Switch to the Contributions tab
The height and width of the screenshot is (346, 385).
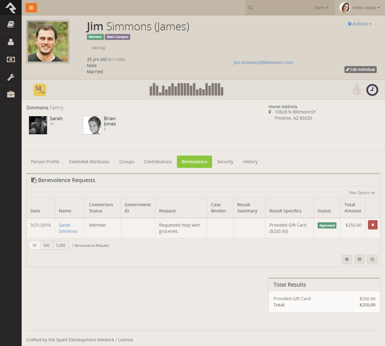click(x=158, y=162)
